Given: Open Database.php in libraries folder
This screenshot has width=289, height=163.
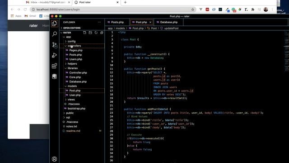Looking at the screenshot, I should click(78, 81).
